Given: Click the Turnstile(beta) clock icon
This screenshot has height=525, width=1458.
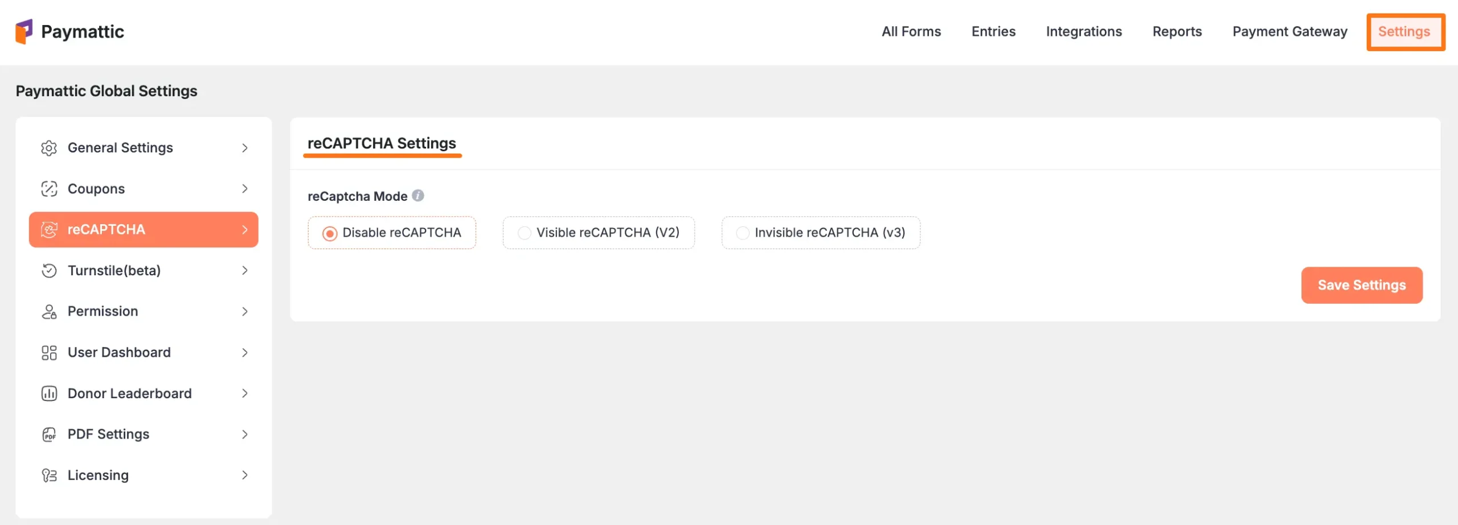Looking at the screenshot, I should tap(49, 270).
